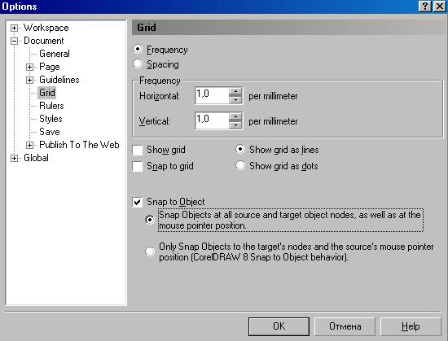Select the Spacing radio button
The width and height of the screenshot is (448, 341).
pyautogui.click(x=138, y=64)
